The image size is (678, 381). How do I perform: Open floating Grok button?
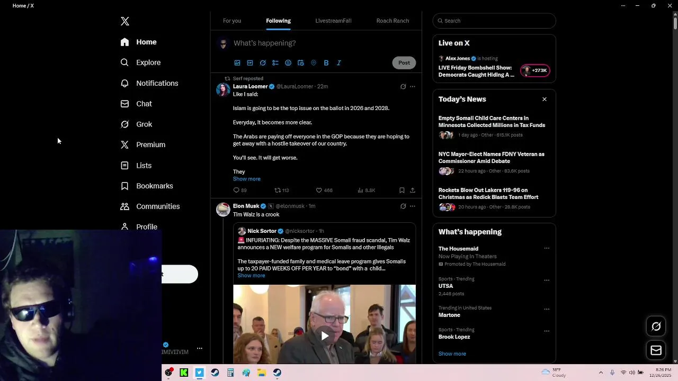(656, 326)
